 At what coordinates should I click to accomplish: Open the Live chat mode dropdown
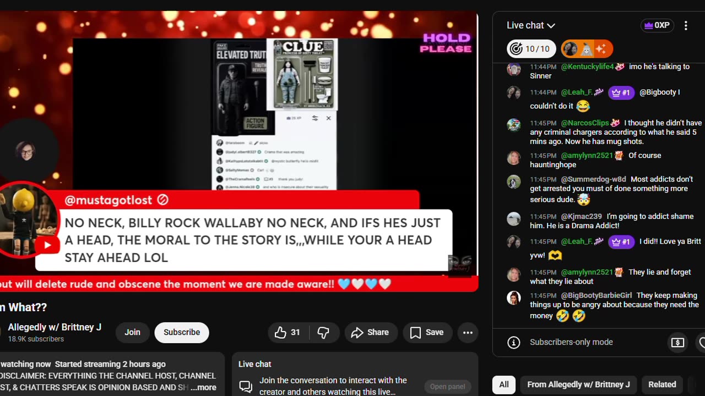(531, 25)
